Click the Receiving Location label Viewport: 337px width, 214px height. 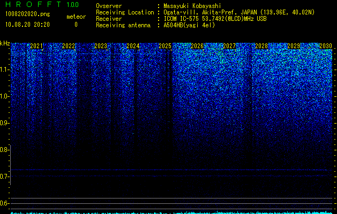[125, 12]
